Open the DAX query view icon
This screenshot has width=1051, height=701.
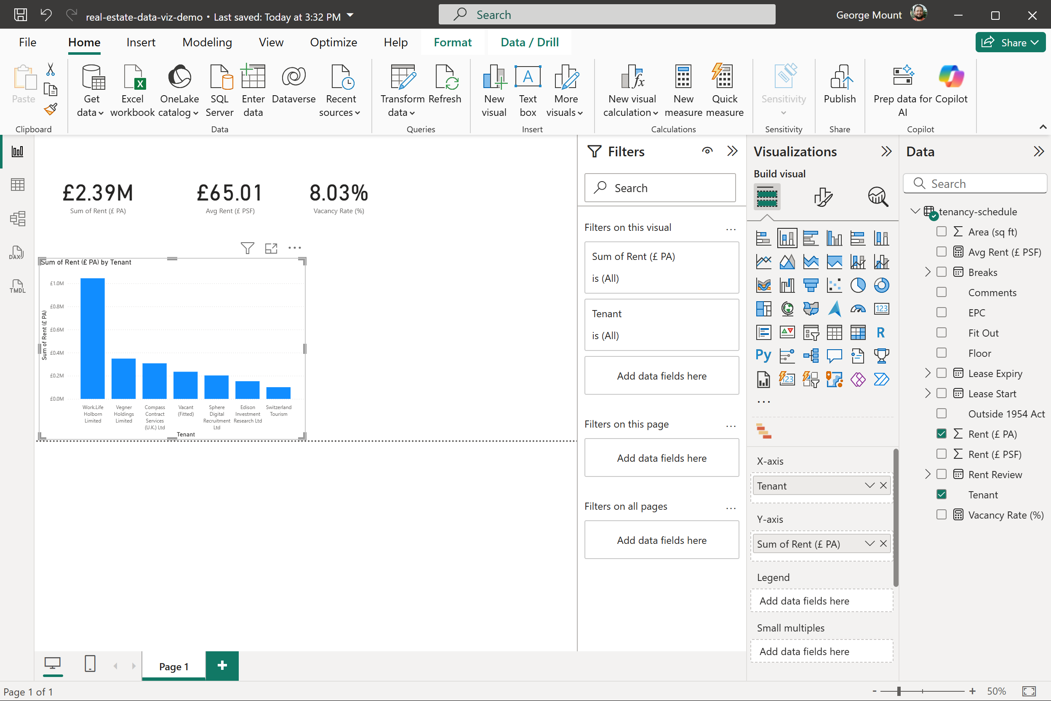pyautogui.click(x=17, y=253)
